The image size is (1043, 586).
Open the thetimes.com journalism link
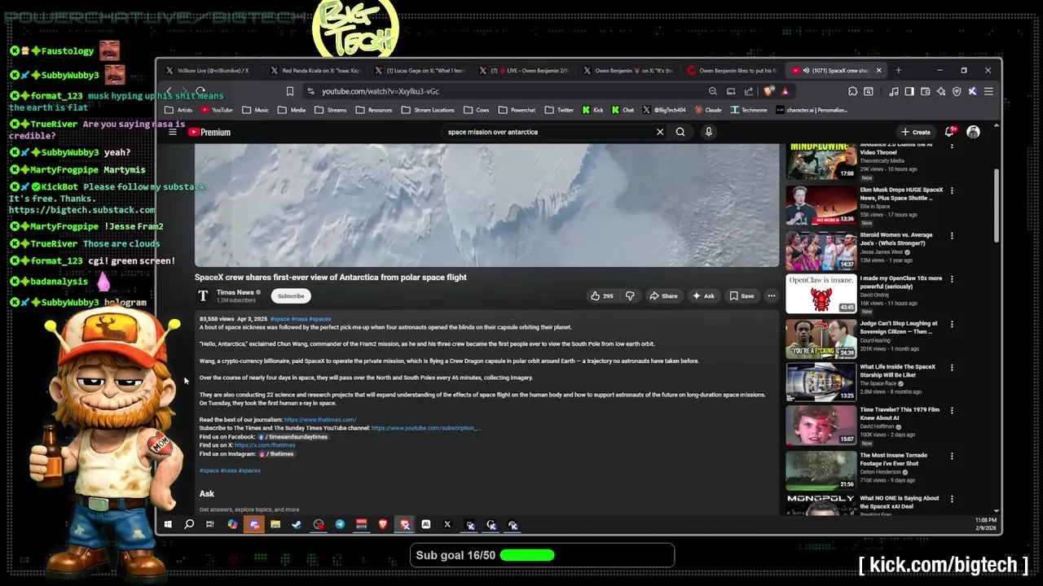(x=320, y=420)
